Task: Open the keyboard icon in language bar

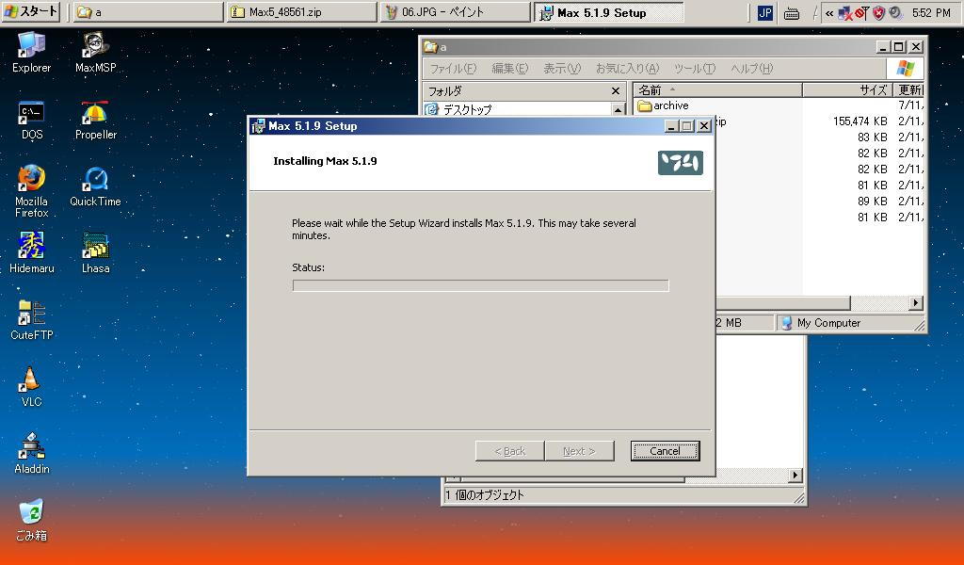Action: (792, 13)
